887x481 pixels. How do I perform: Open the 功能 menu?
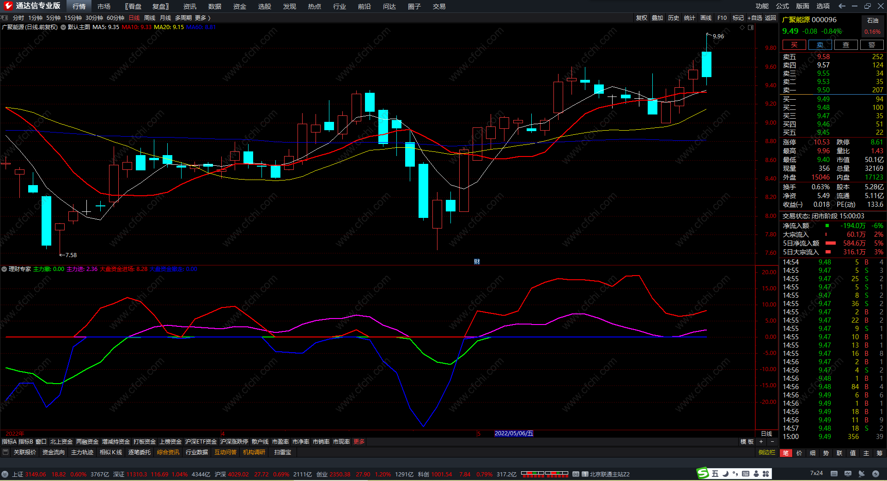point(762,6)
